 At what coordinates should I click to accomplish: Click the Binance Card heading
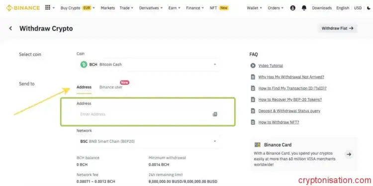278,145
